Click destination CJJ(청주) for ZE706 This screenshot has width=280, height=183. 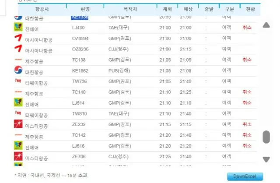coord(119,157)
